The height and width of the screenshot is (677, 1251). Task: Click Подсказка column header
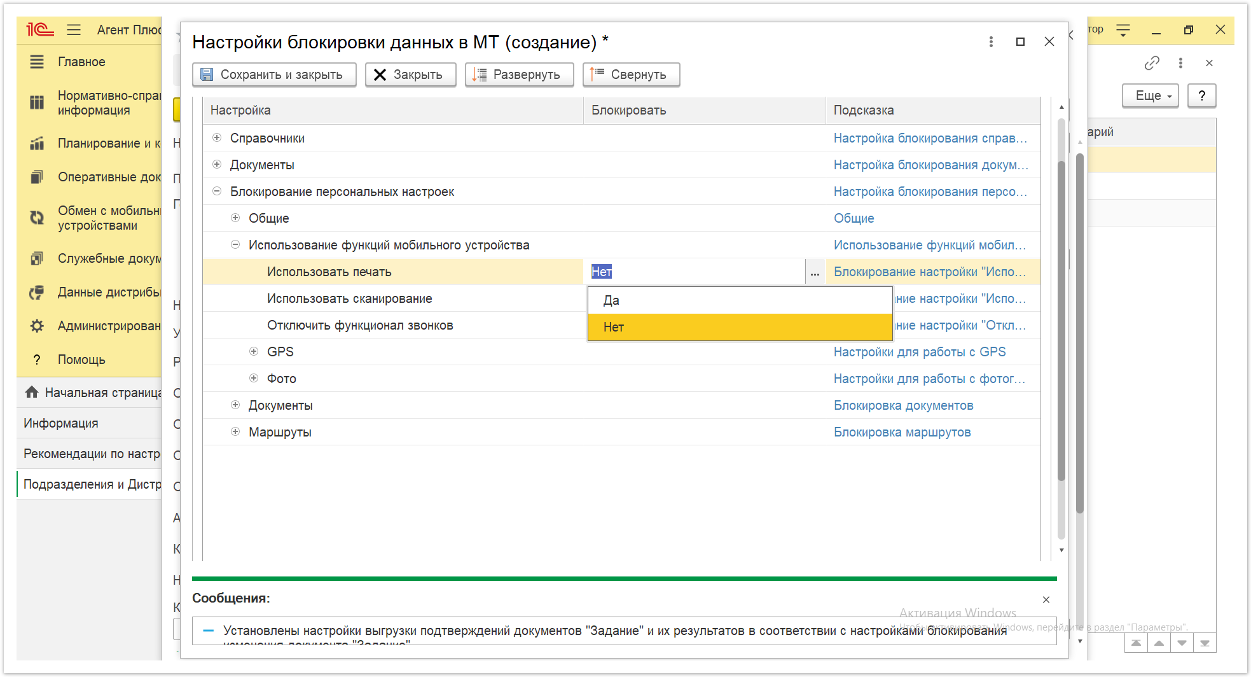click(x=933, y=110)
